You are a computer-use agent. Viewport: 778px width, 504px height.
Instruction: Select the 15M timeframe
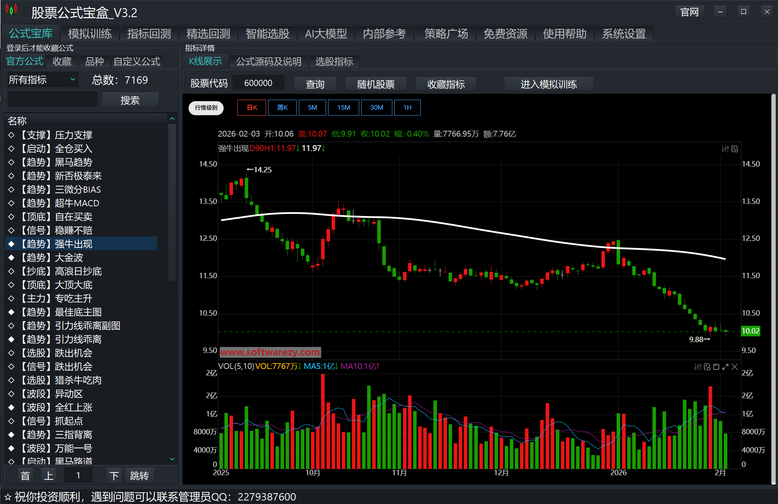[x=343, y=107]
